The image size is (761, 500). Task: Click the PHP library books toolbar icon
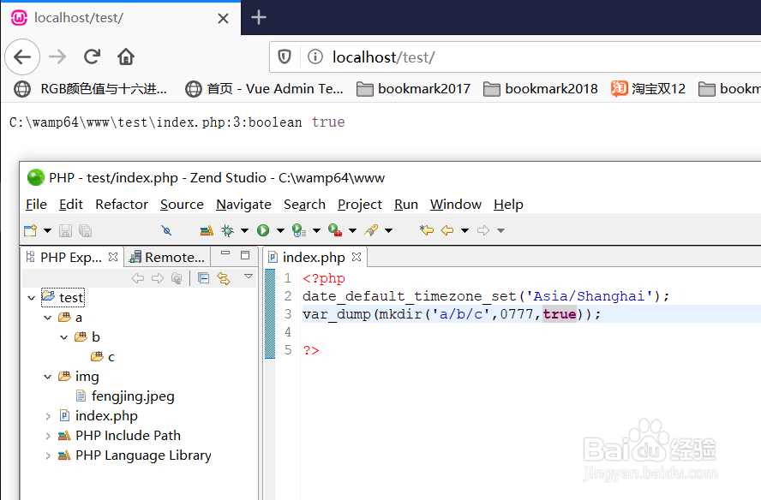tap(207, 230)
